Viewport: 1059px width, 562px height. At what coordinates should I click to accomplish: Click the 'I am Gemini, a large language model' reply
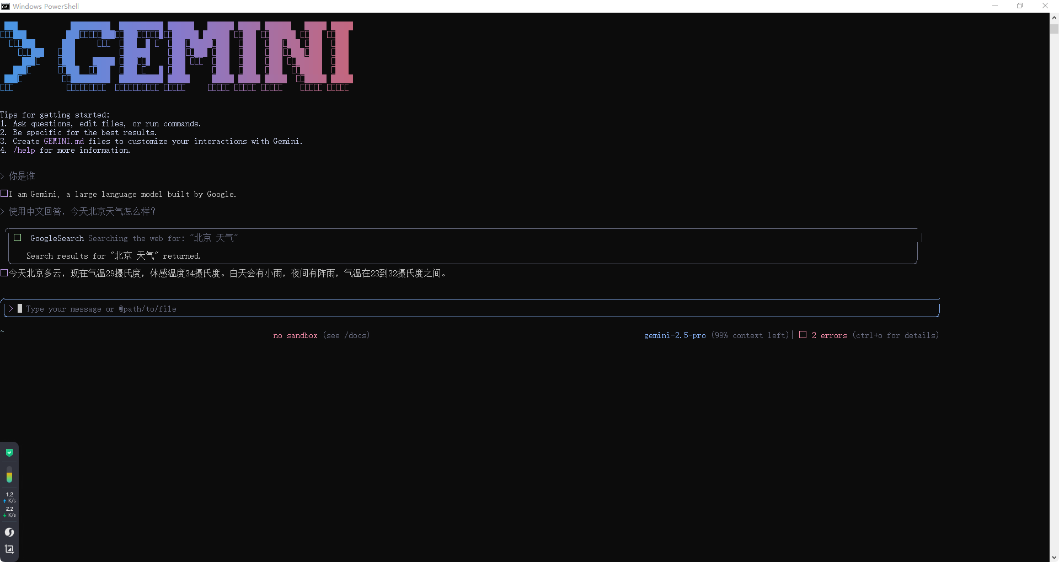point(122,194)
